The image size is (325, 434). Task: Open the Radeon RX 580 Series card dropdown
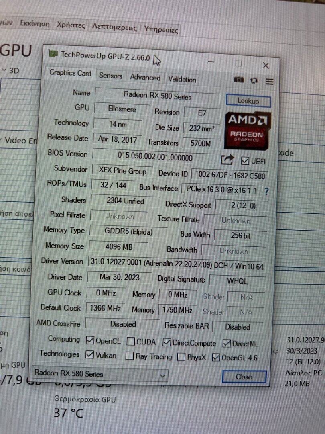tap(100, 374)
